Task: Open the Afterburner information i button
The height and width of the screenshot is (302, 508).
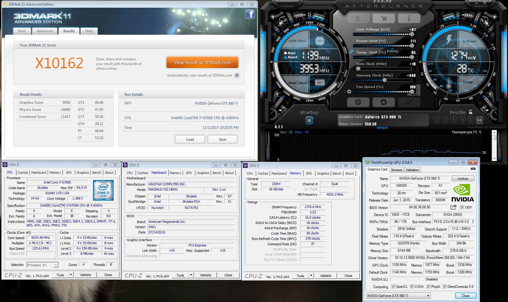Action: click(x=409, y=19)
